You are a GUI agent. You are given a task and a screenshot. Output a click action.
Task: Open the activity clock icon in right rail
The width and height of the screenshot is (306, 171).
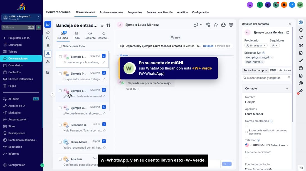301,30
